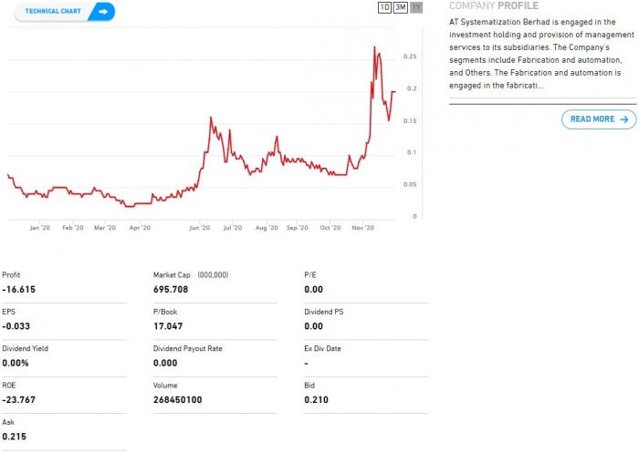Click the ROE value -23.767
639x453 pixels.
[18, 399]
